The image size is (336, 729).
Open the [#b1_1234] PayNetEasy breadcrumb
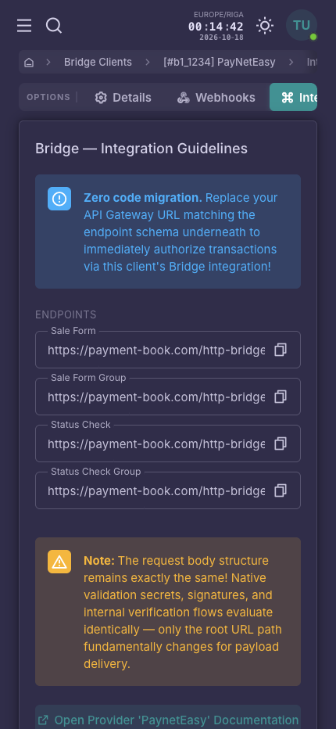(x=220, y=63)
